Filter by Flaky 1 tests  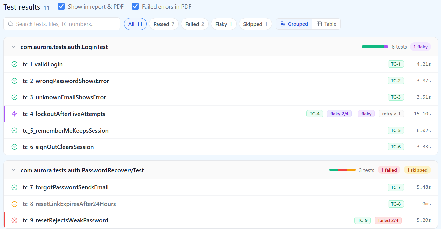click(224, 24)
